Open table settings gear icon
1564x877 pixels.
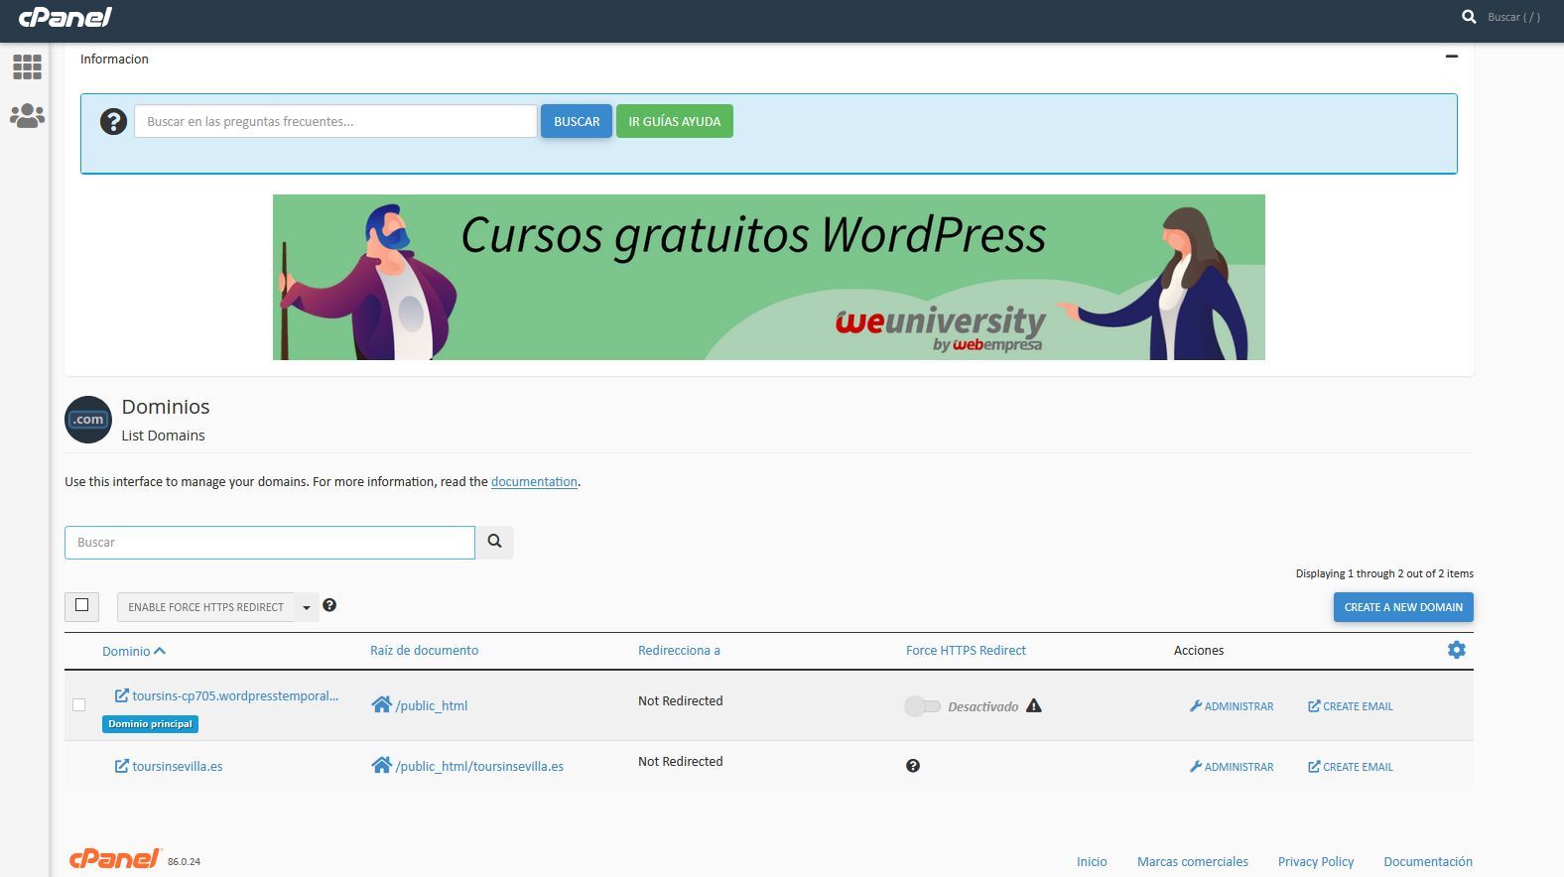point(1456,650)
